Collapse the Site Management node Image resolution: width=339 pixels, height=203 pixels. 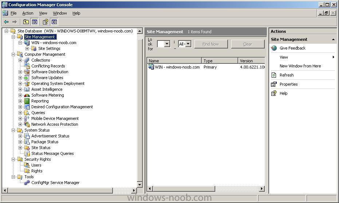point(13,37)
